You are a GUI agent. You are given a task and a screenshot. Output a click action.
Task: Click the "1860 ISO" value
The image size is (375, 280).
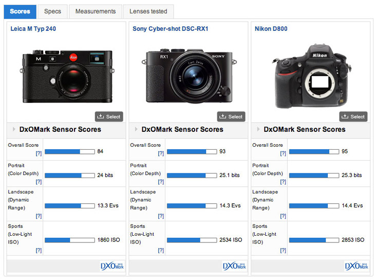pyautogui.click(x=108, y=240)
